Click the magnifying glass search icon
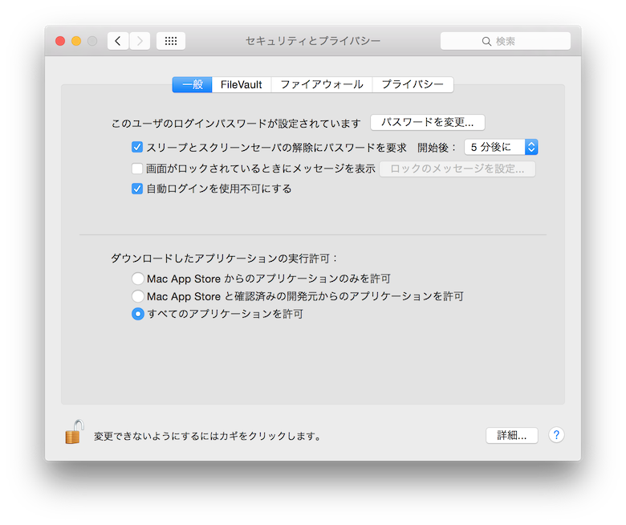 (x=486, y=41)
